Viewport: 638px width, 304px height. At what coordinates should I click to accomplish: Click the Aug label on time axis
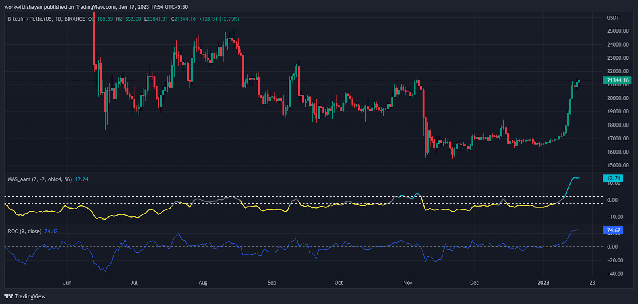(203, 283)
